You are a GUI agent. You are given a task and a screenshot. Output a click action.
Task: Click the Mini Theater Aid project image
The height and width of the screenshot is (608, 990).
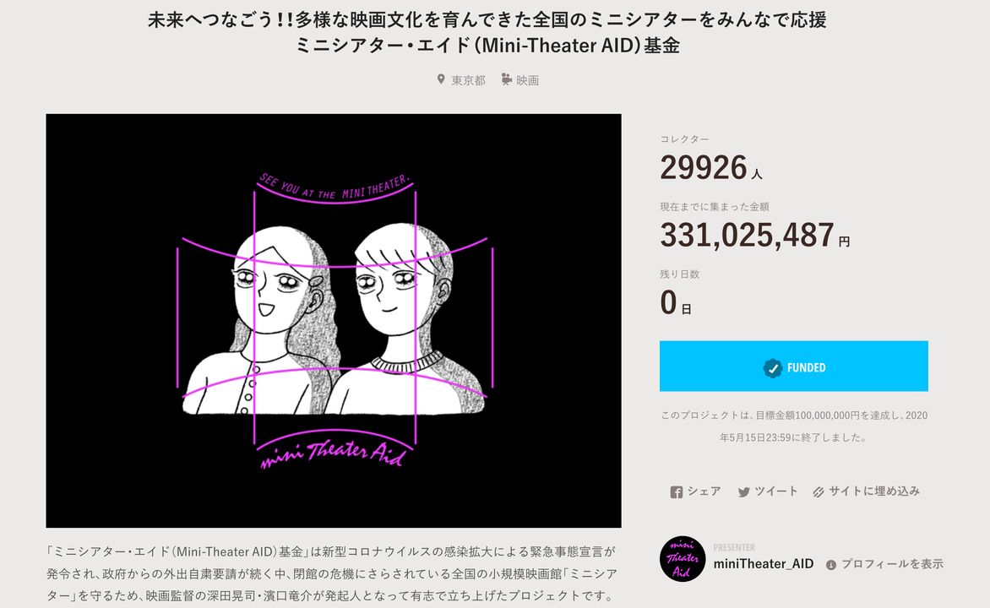click(x=334, y=321)
